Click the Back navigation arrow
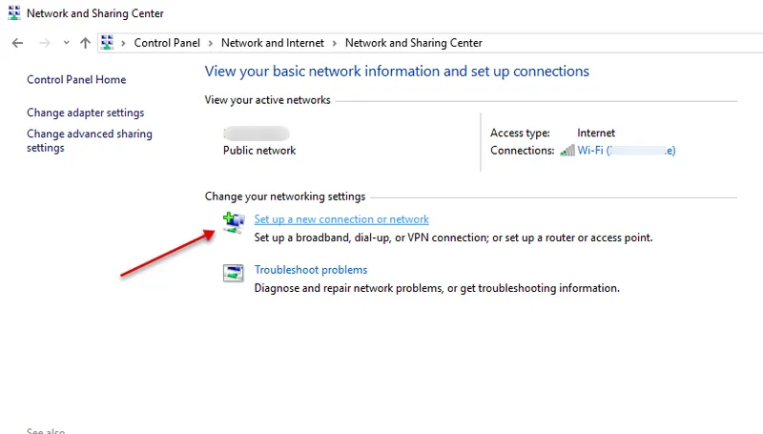 coord(17,43)
